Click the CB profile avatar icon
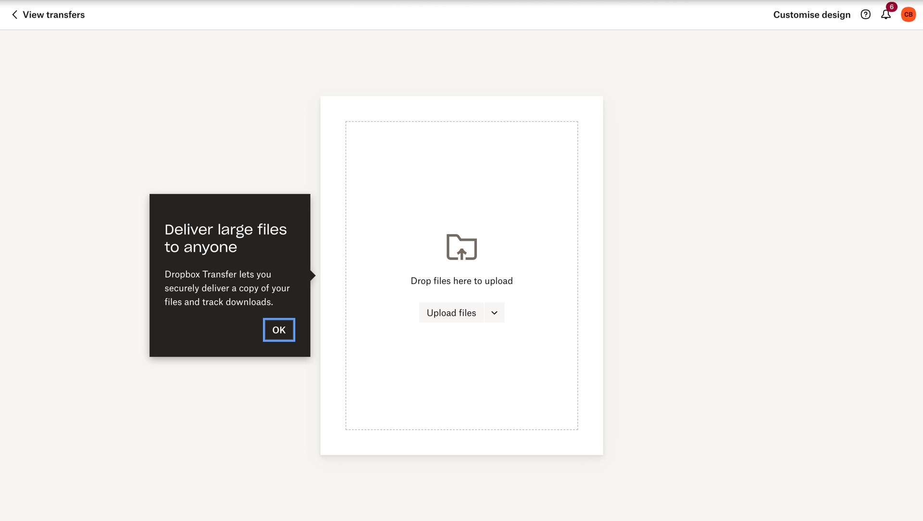 pos(908,14)
